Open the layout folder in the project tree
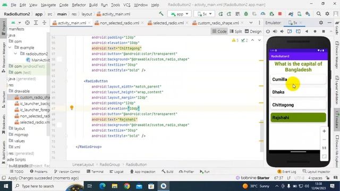 tap(17, 128)
